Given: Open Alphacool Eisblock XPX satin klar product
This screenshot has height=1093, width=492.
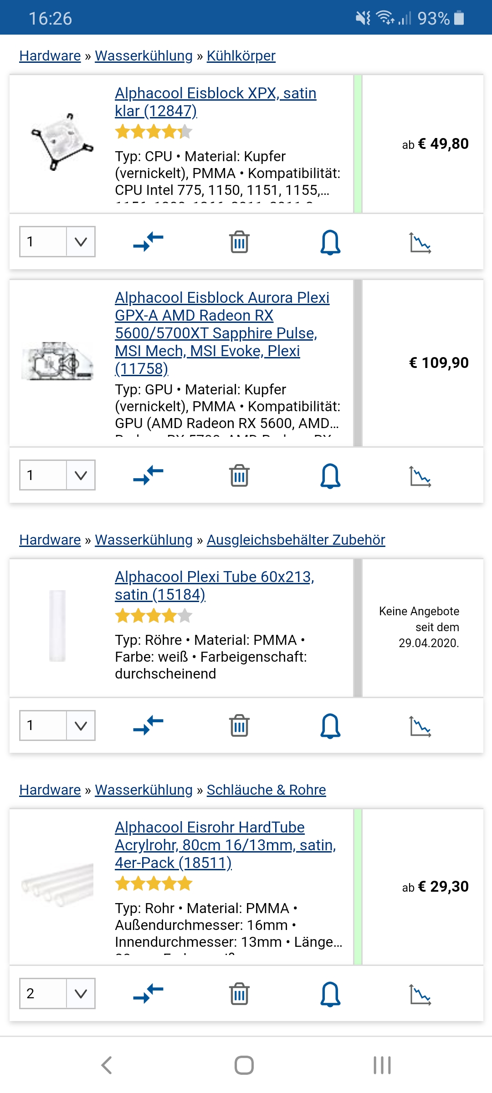Looking at the screenshot, I should click(215, 102).
